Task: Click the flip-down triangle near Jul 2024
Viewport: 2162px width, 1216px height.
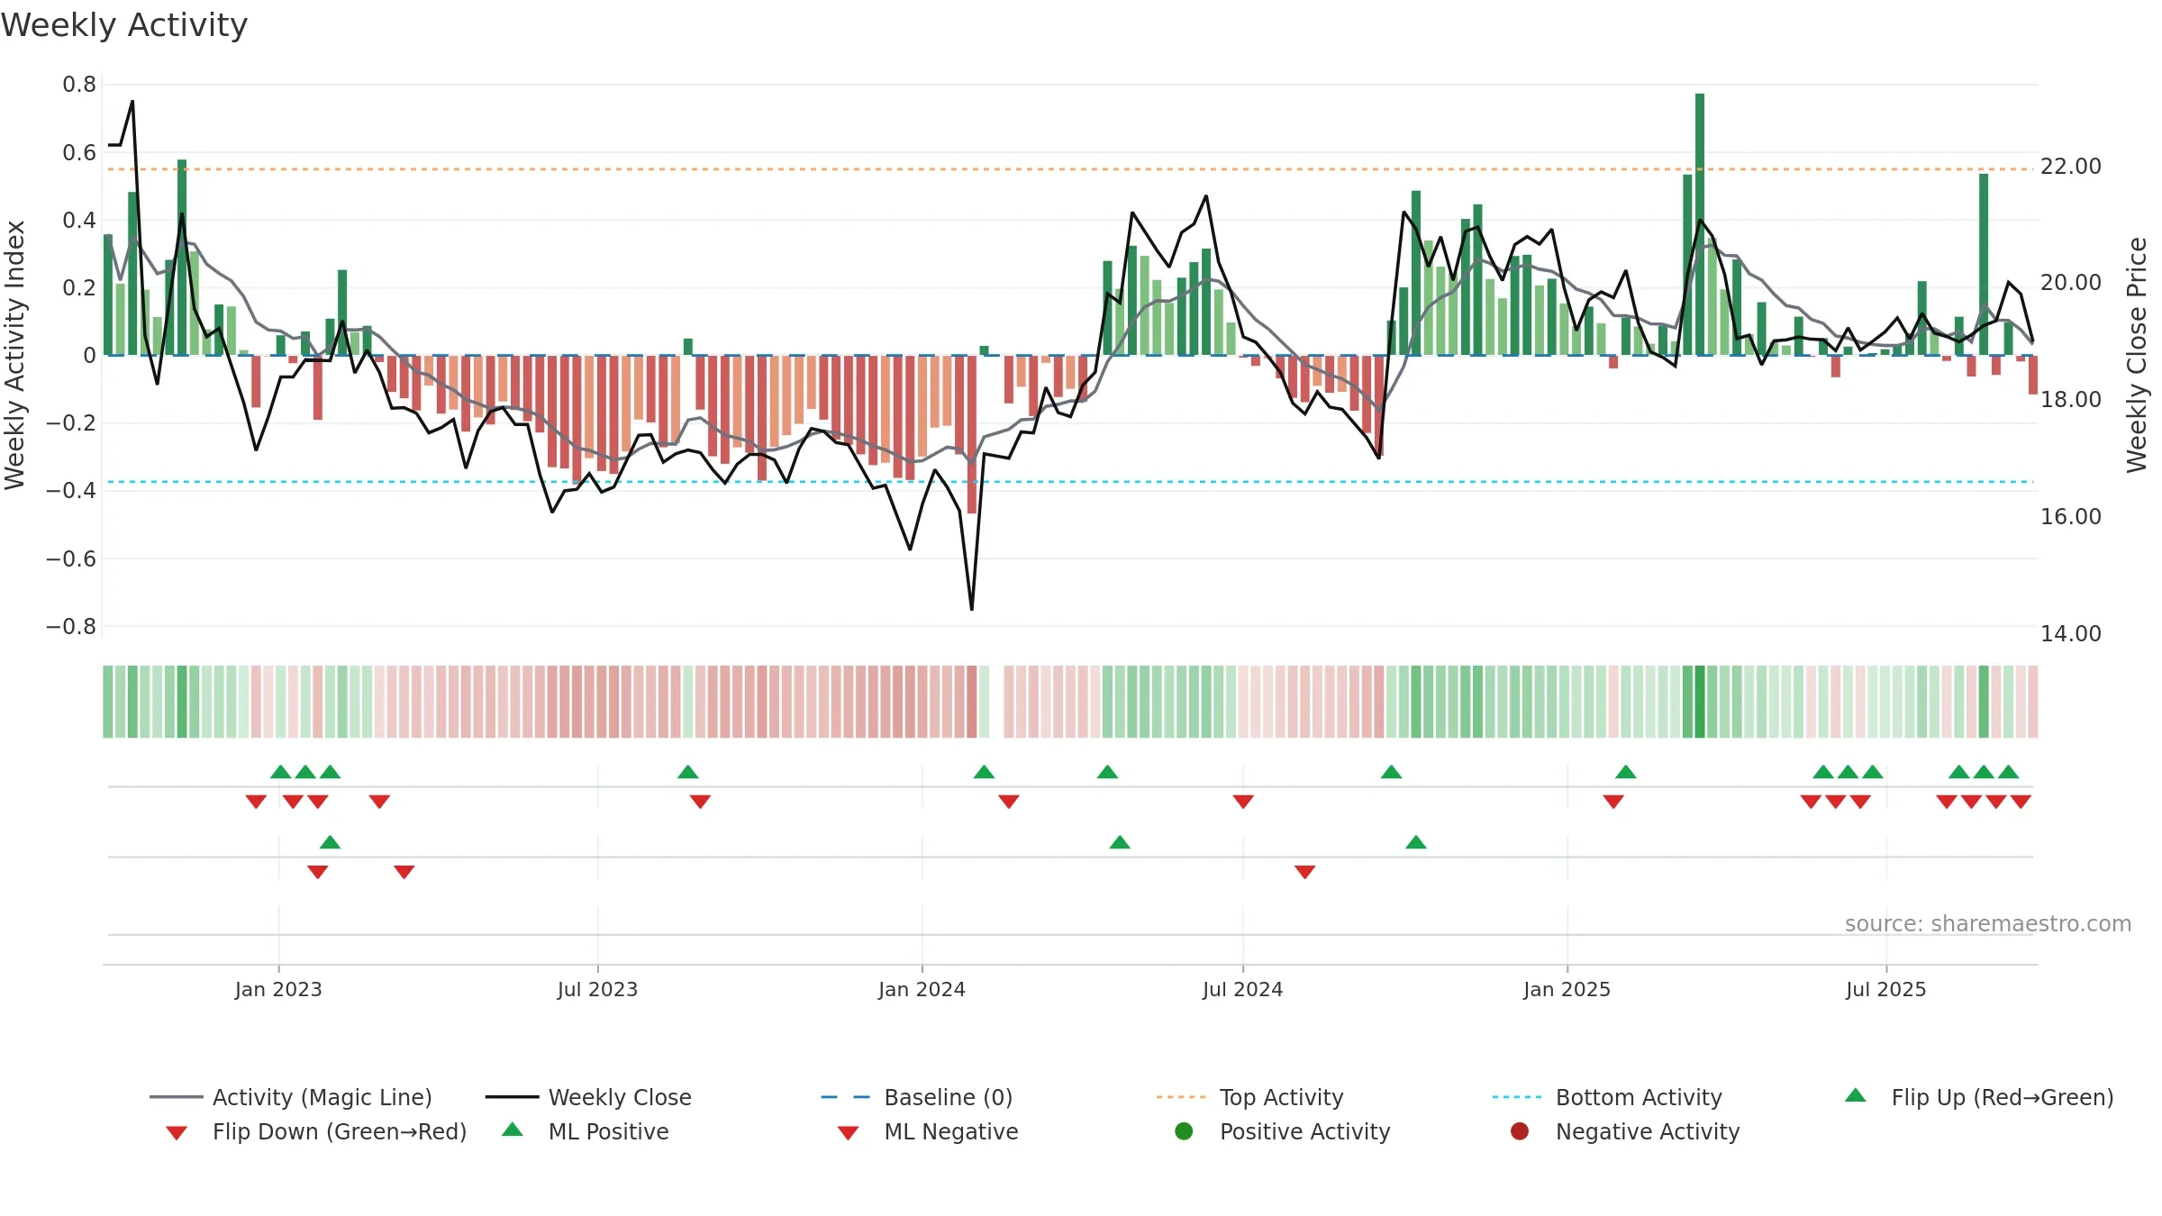Action: tap(1243, 802)
